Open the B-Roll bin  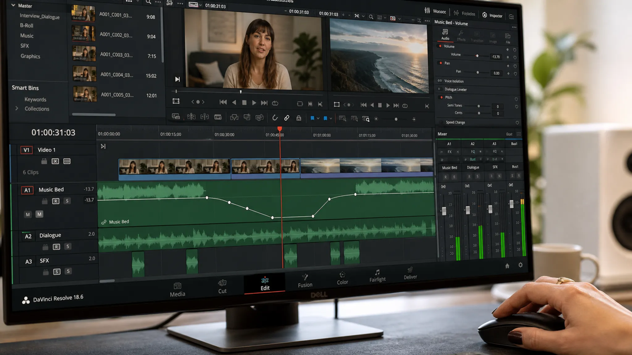point(26,25)
